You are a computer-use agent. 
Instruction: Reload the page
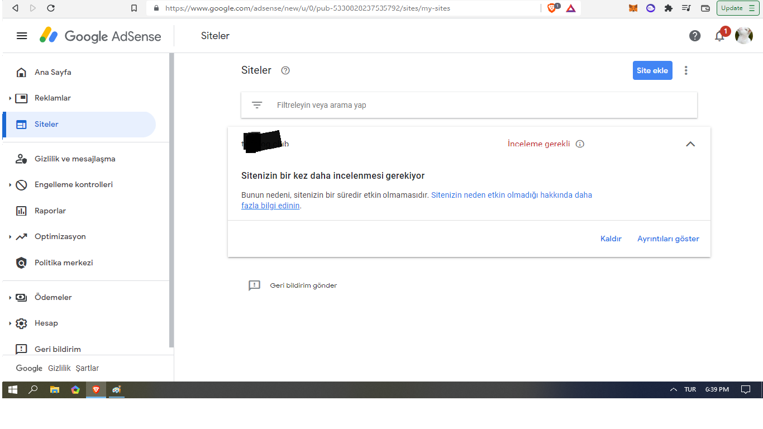coord(51,8)
